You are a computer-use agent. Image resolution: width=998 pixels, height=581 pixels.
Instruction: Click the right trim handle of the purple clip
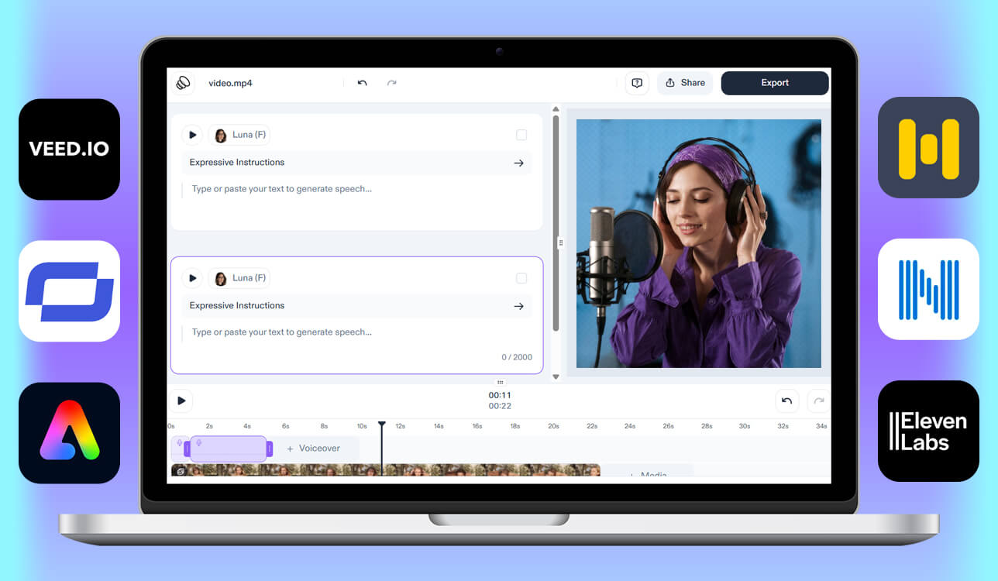[x=270, y=449]
